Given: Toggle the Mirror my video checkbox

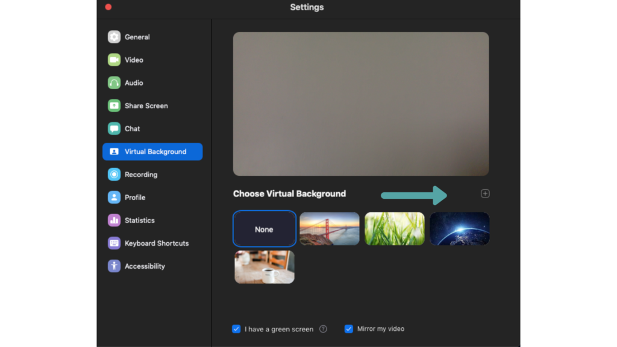Looking at the screenshot, I should 348,329.
